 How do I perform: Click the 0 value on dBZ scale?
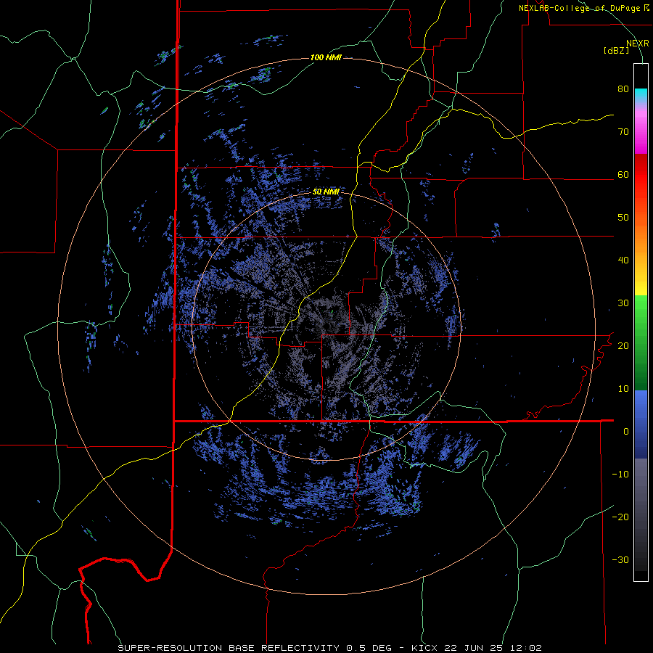coord(626,432)
